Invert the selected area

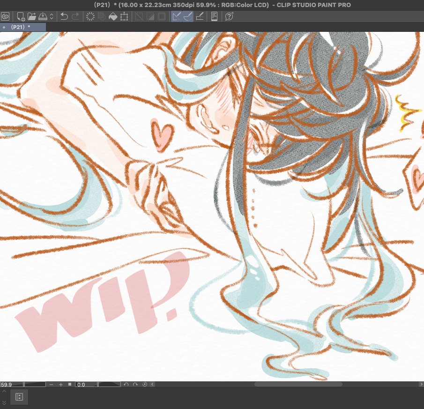[x=150, y=16]
